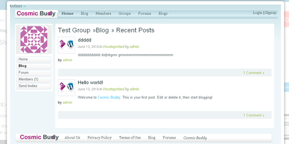Open the 'Hello world!' post title
The height and width of the screenshot is (144, 289).
pos(90,82)
